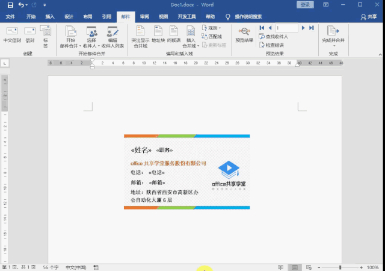Click the «职务» merge field
Screen dimensions: 385x271
(x=164, y=150)
